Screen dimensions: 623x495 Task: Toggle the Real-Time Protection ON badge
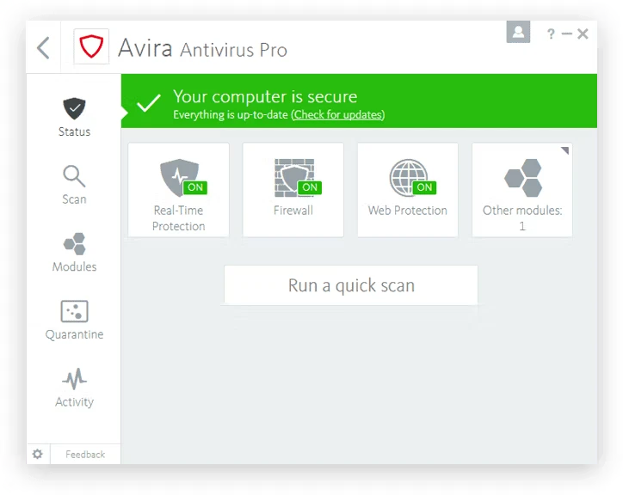coord(195,187)
